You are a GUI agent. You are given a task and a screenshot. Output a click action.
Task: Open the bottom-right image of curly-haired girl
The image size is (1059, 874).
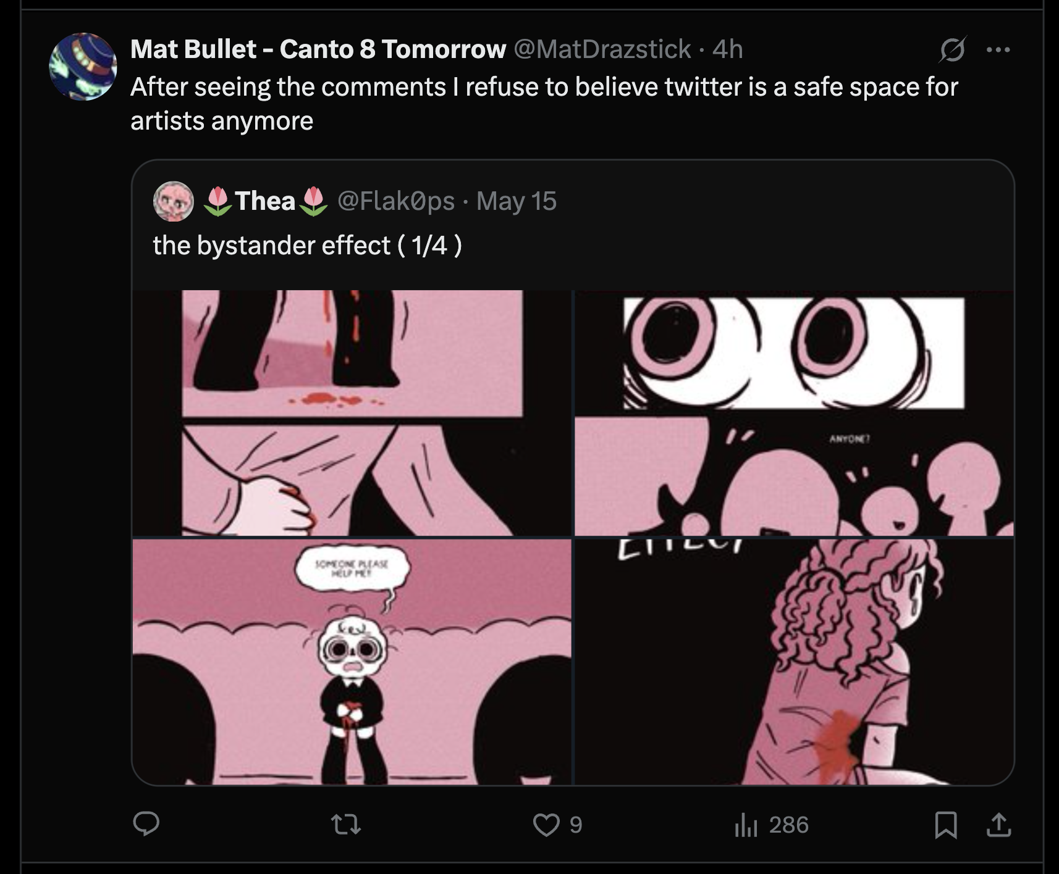click(794, 661)
